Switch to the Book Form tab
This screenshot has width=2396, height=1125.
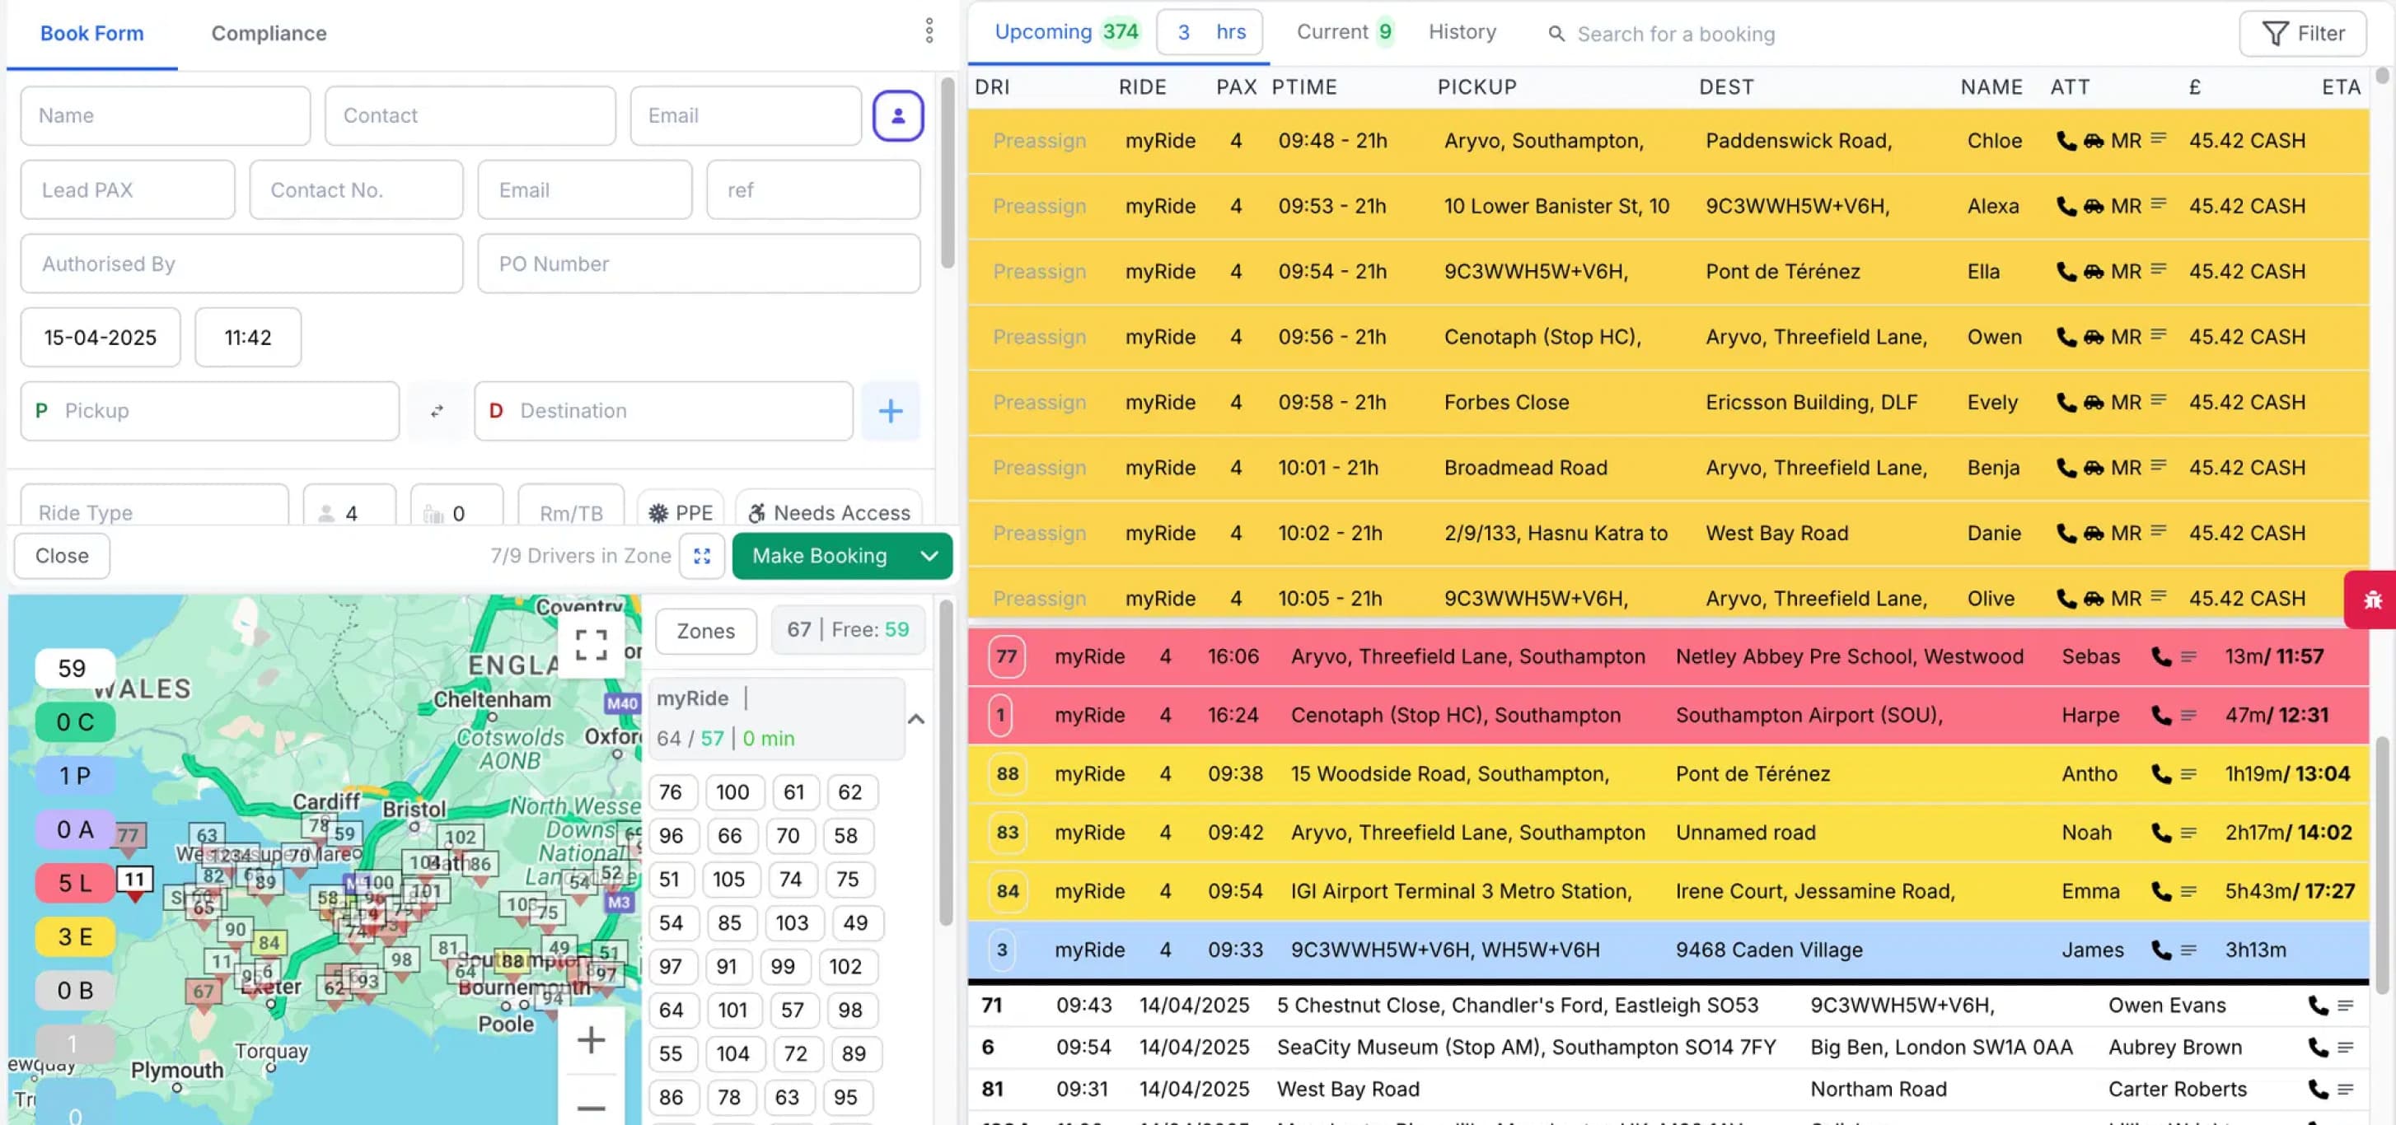[92, 34]
